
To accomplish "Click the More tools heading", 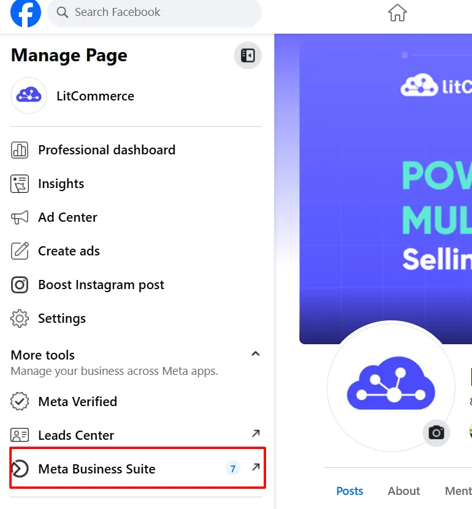I will (x=43, y=355).
